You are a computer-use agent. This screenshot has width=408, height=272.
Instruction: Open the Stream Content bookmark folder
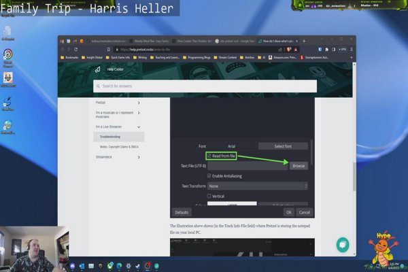pyautogui.click(x=225, y=58)
